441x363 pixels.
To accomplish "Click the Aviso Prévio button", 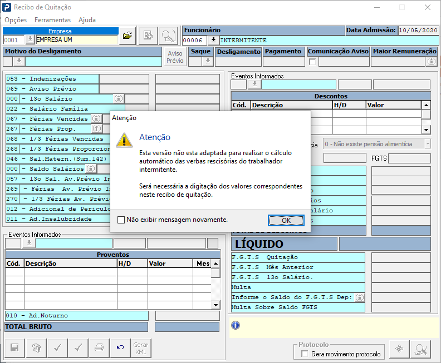I will pyautogui.click(x=175, y=57).
